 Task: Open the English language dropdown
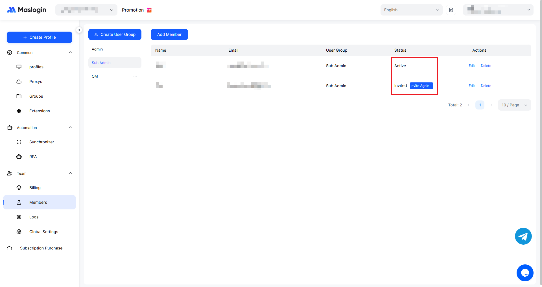coord(411,10)
